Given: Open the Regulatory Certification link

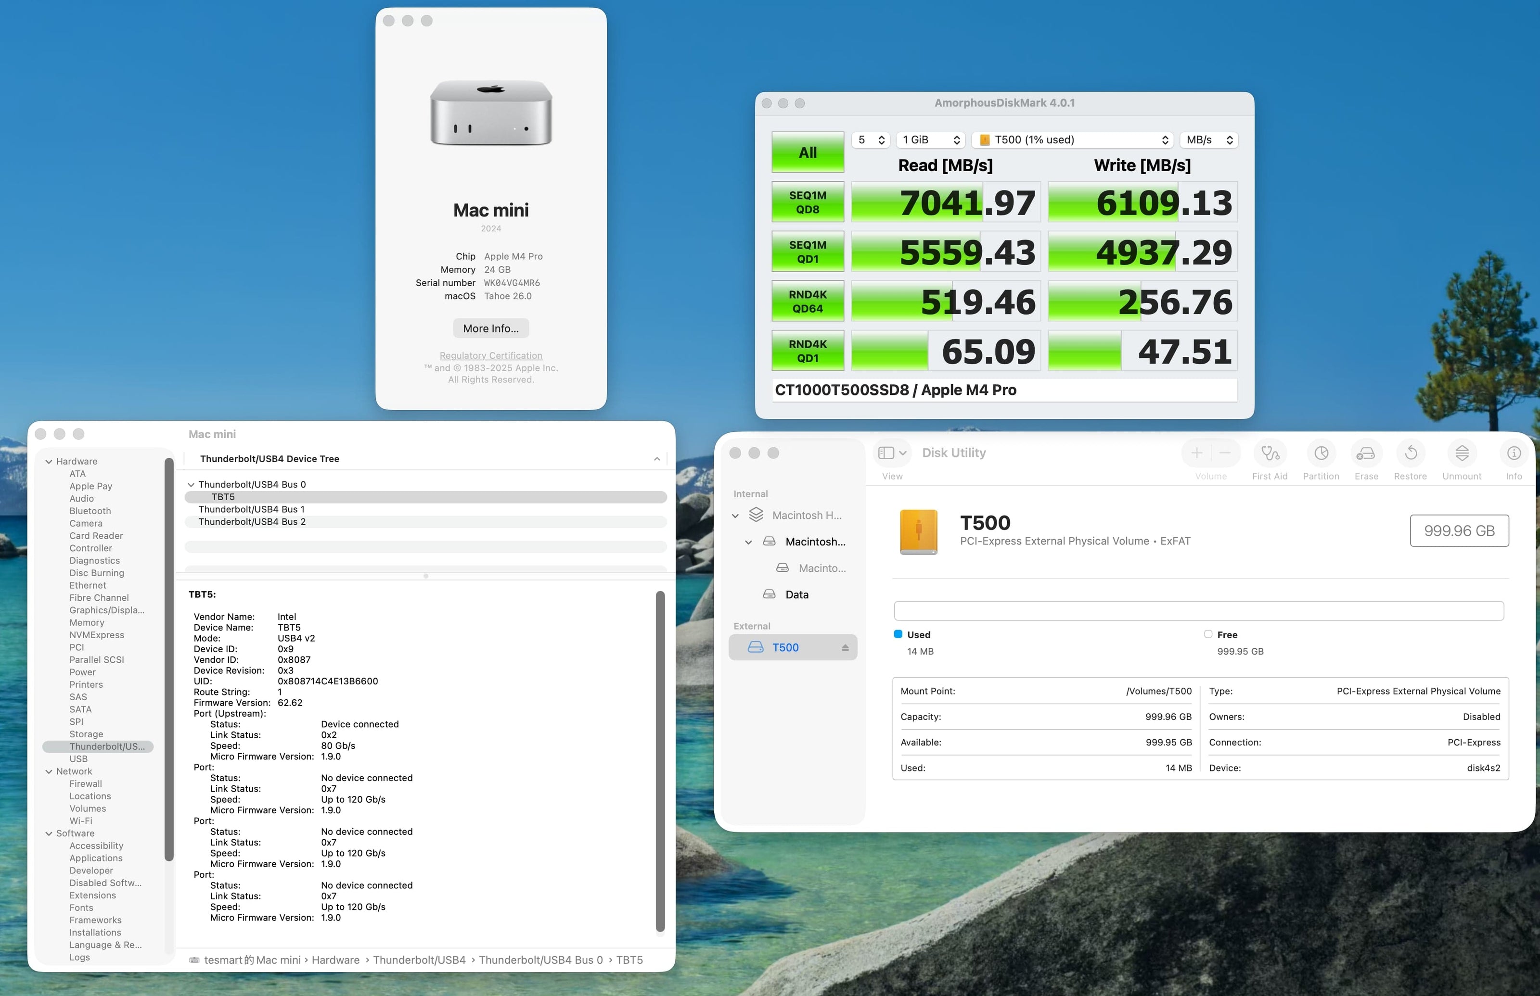Looking at the screenshot, I should click(x=490, y=356).
